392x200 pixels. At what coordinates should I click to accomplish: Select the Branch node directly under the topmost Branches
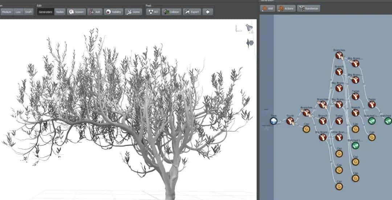tap(339, 72)
